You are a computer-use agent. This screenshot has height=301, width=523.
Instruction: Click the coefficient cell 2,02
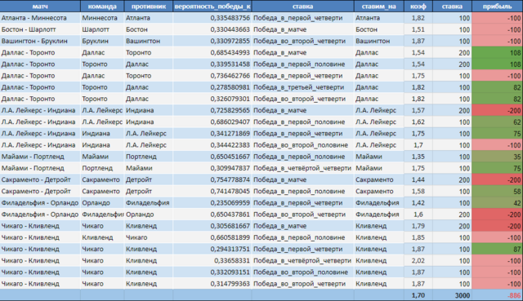coord(418,260)
